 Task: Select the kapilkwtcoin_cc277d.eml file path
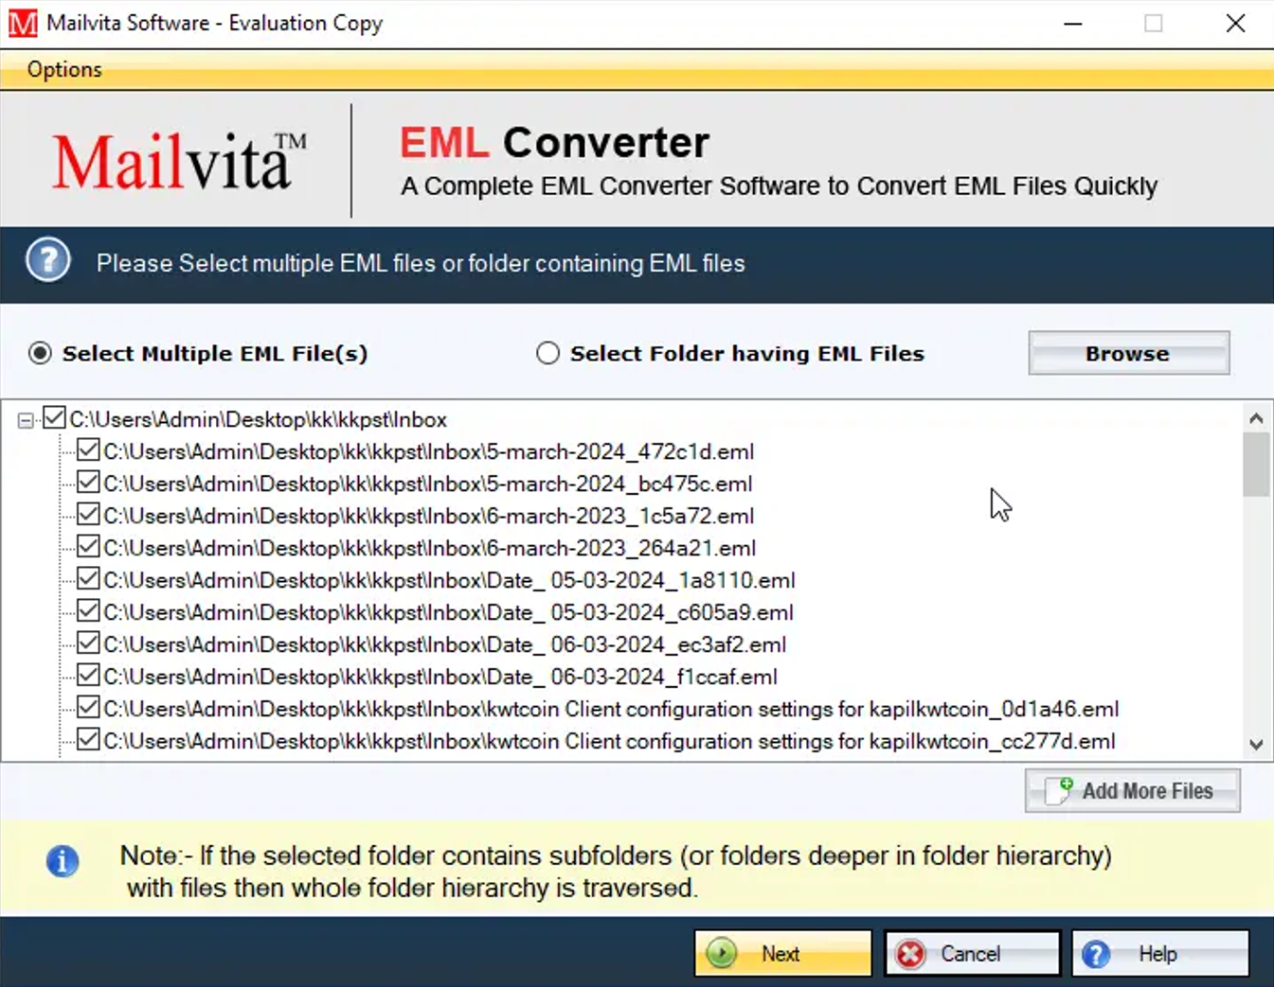[x=610, y=741]
